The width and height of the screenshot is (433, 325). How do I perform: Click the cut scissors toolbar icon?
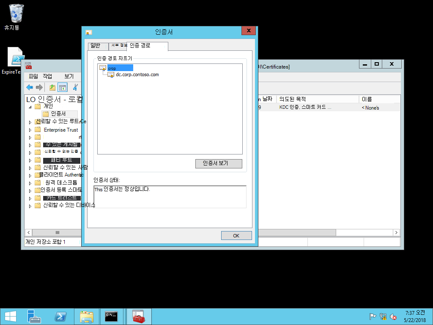coord(75,87)
